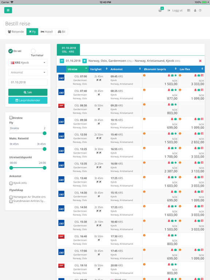Image resolution: width=210 pixels, height=280 pixels.
Task: Switch to the Bil tab
Action: [x=62, y=32]
